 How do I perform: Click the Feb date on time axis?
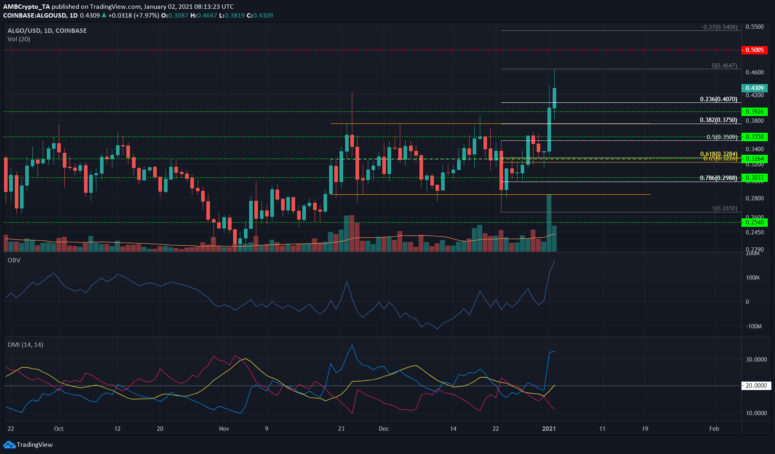(714, 428)
